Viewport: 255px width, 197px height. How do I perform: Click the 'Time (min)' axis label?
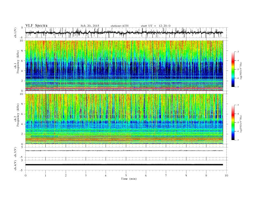pos(129,179)
